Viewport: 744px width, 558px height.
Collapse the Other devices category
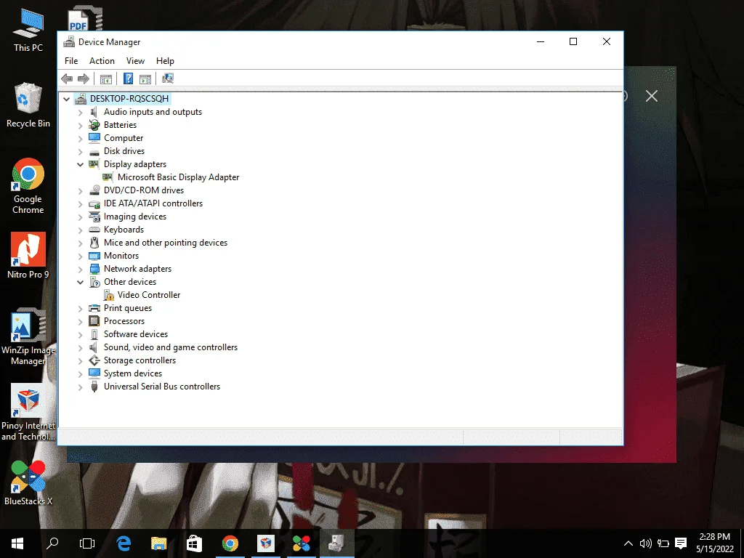coord(80,283)
